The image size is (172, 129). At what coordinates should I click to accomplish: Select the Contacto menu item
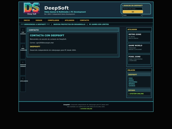(x=84, y=20)
